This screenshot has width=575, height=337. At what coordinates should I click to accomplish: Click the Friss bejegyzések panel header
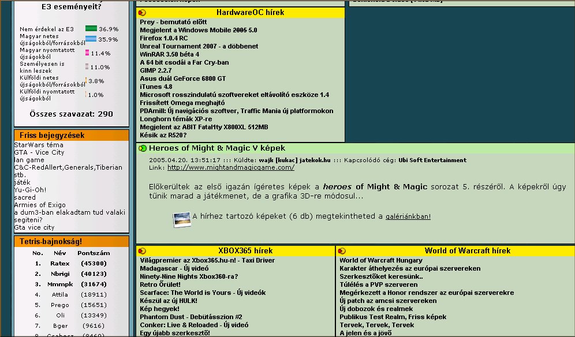(x=72, y=135)
